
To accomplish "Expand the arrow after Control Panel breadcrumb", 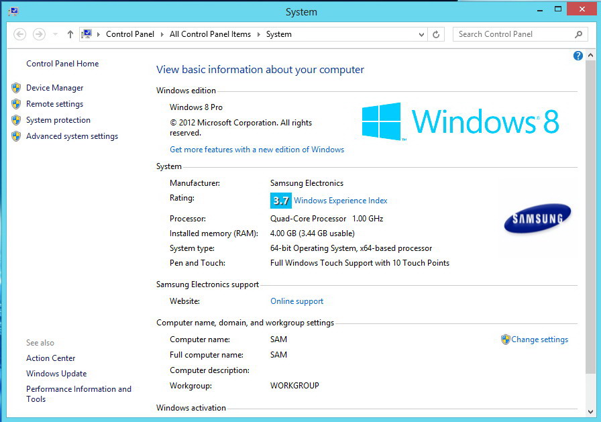I will [x=162, y=34].
